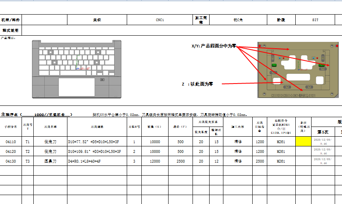
Task: Click spec cell D10*77.52° *D5*D10*L50*3F
Action: point(97,142)
